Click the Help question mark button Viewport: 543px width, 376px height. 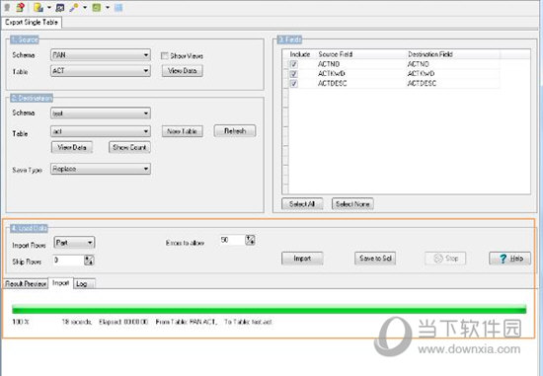(509, 259)
